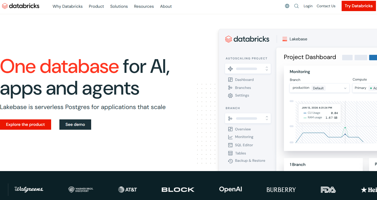Click the Walgreens logo
The height and width of the screenshot is (200, 377).
(29, 189)
